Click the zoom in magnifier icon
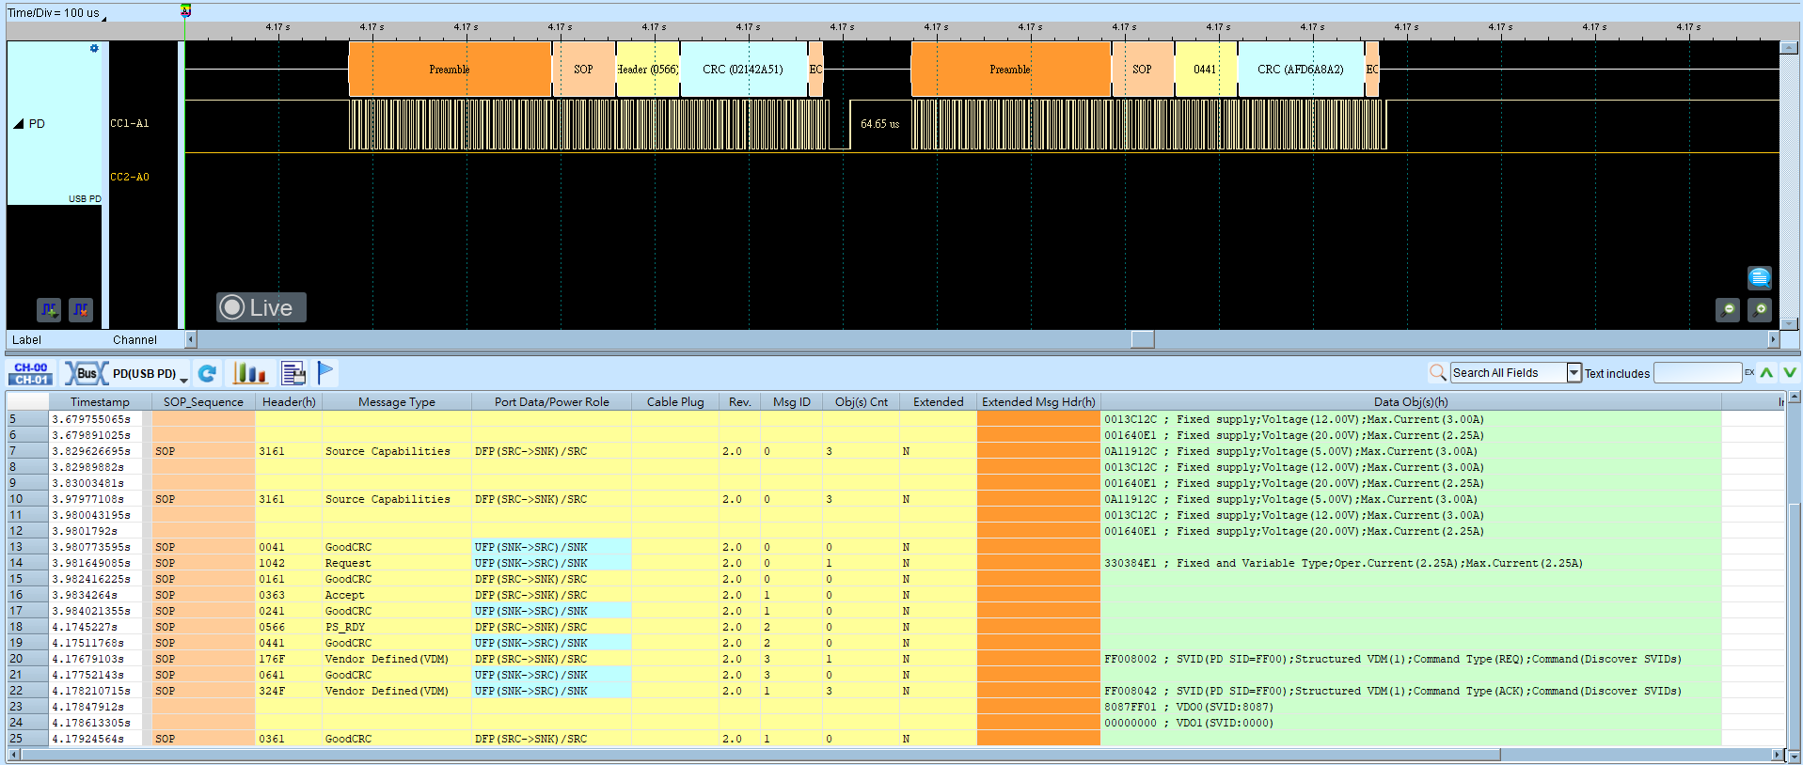The width and height of the screenshot is (1803, 765). [1760, 309]
